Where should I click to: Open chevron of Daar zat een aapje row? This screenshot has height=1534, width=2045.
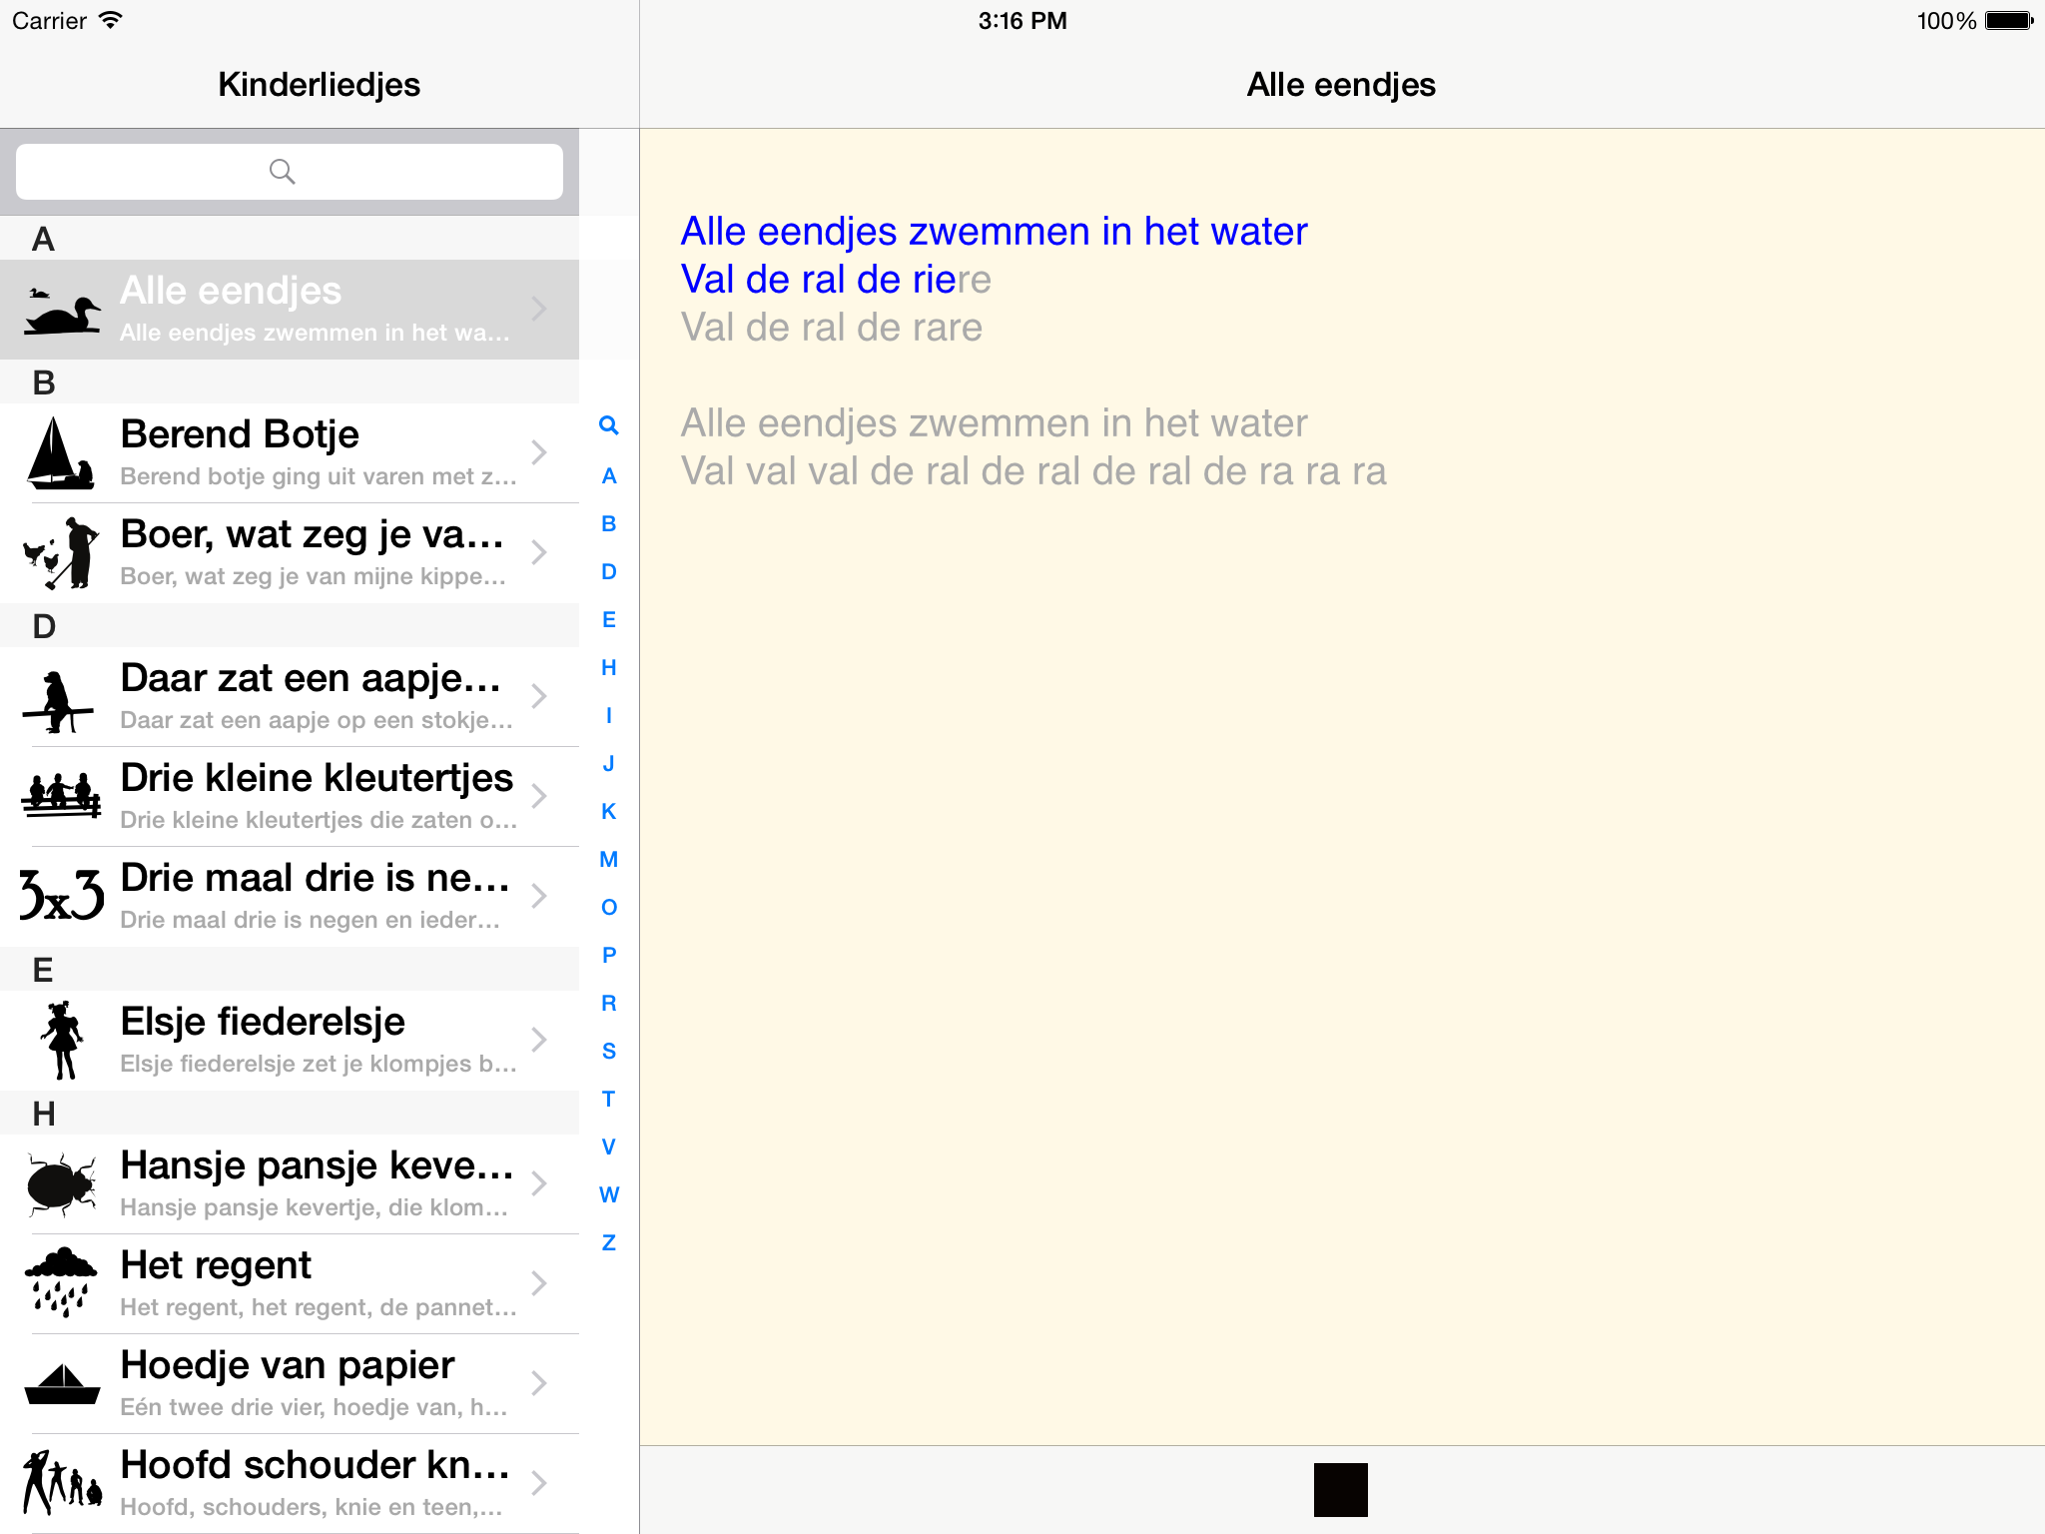539,696
